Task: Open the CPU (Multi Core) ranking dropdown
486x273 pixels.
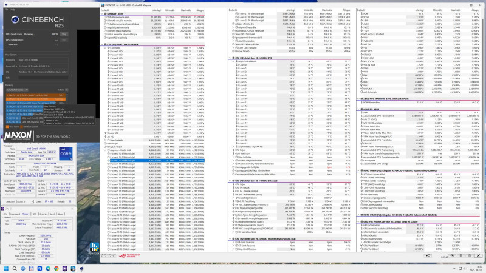Action: pos(17,90)
